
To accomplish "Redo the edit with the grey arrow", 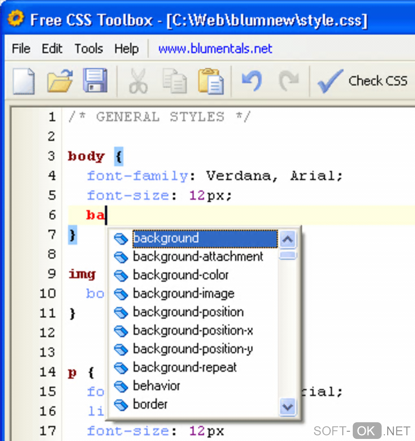I will 288,81.
